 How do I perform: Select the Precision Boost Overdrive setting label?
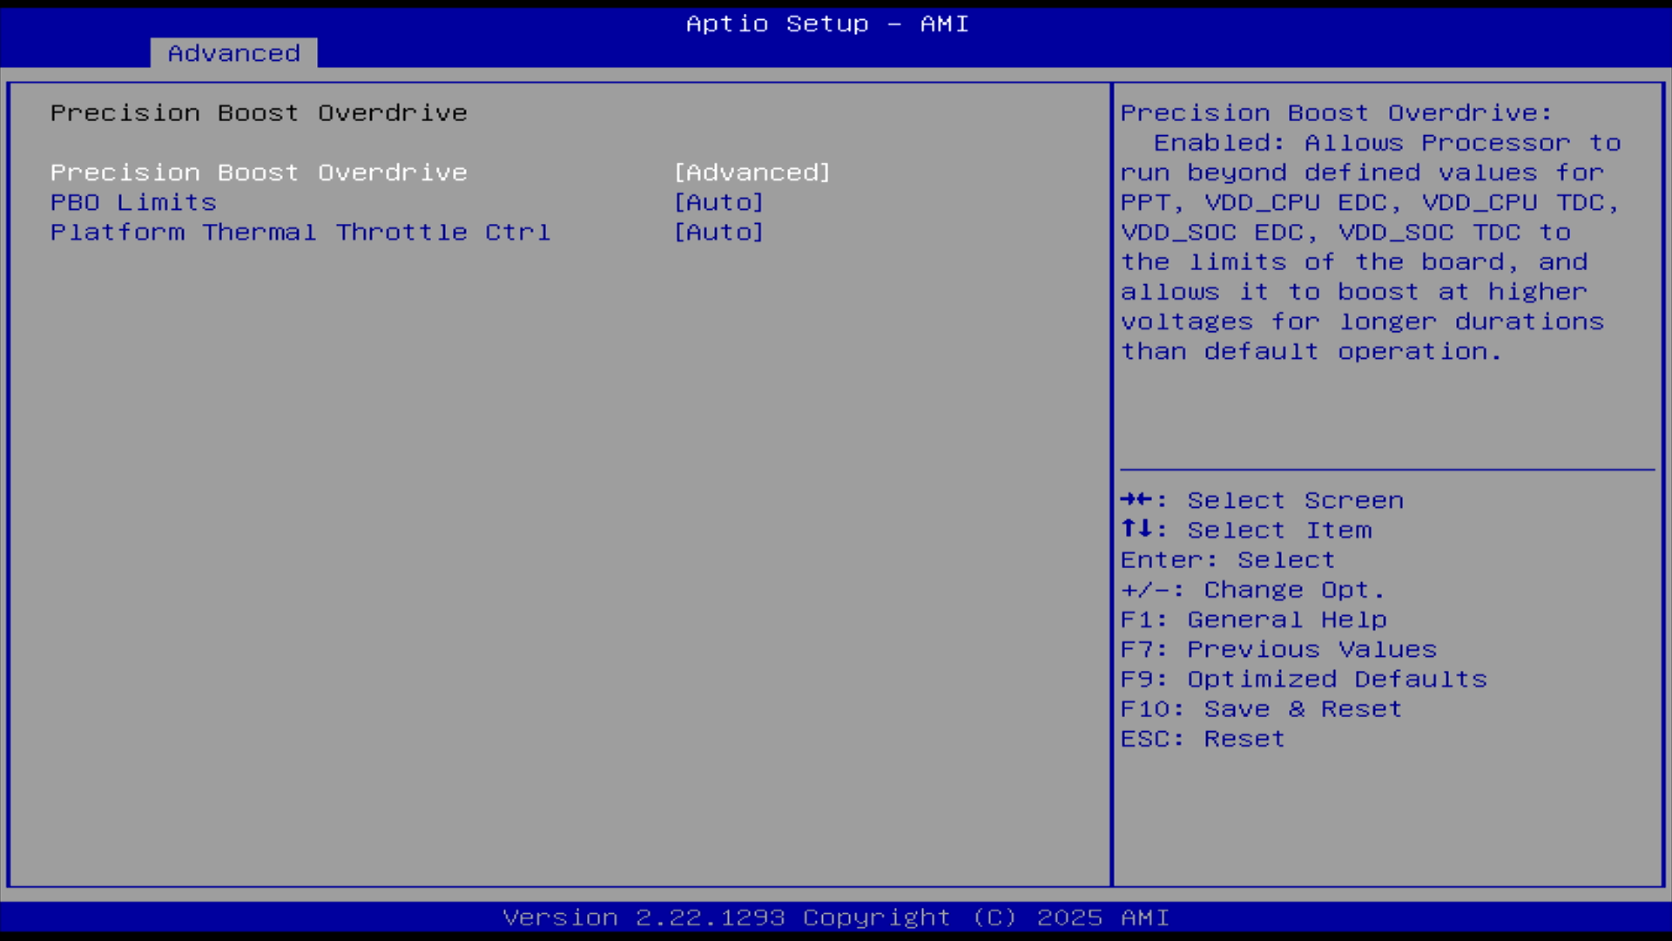(259, 173)
